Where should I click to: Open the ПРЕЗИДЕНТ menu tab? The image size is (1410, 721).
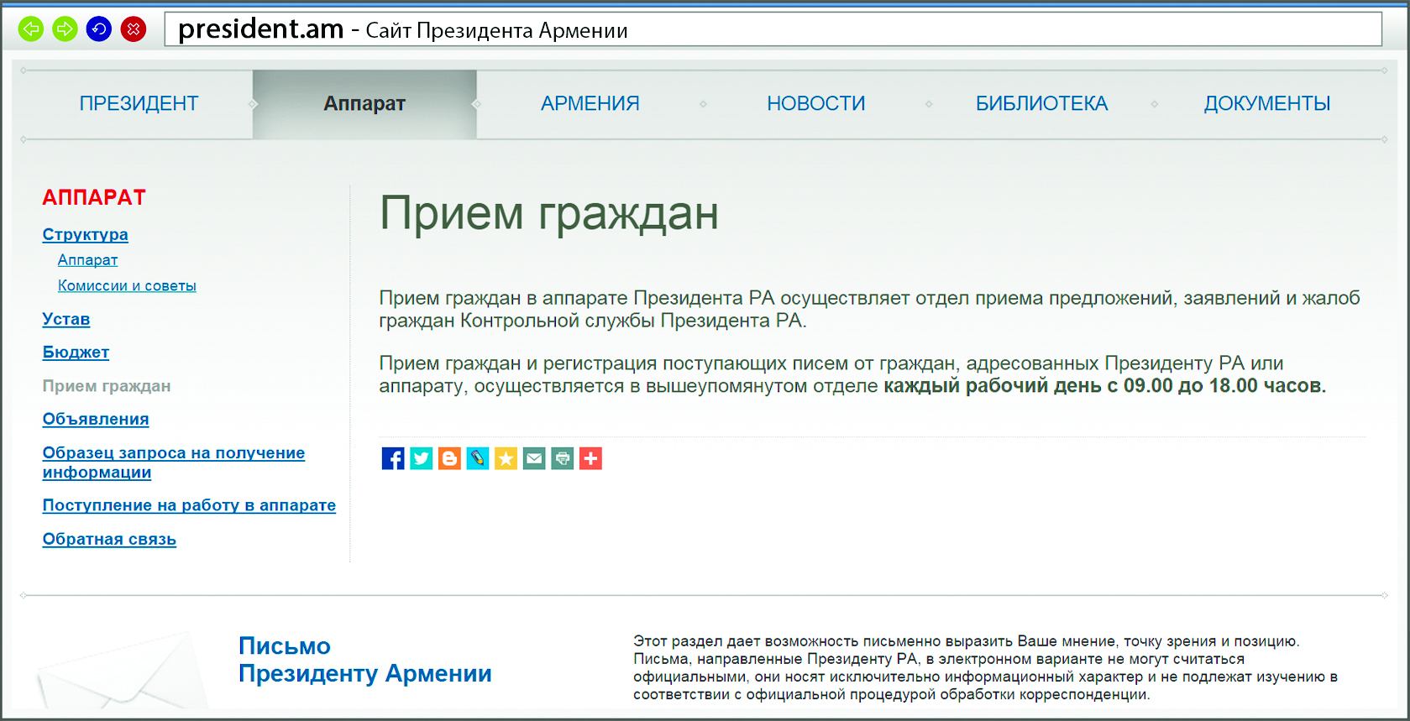(x=139, y=104)
